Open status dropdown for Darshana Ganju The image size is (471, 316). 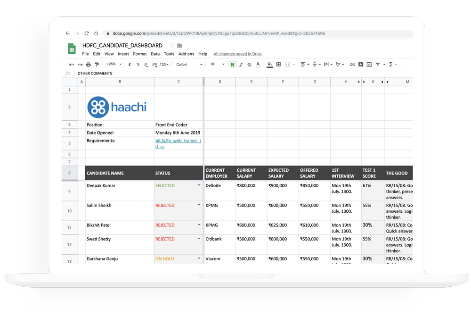coord(199,258)
